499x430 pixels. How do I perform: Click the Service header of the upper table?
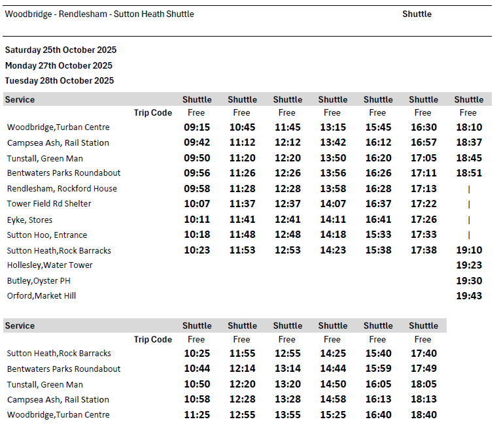(20, 99)
